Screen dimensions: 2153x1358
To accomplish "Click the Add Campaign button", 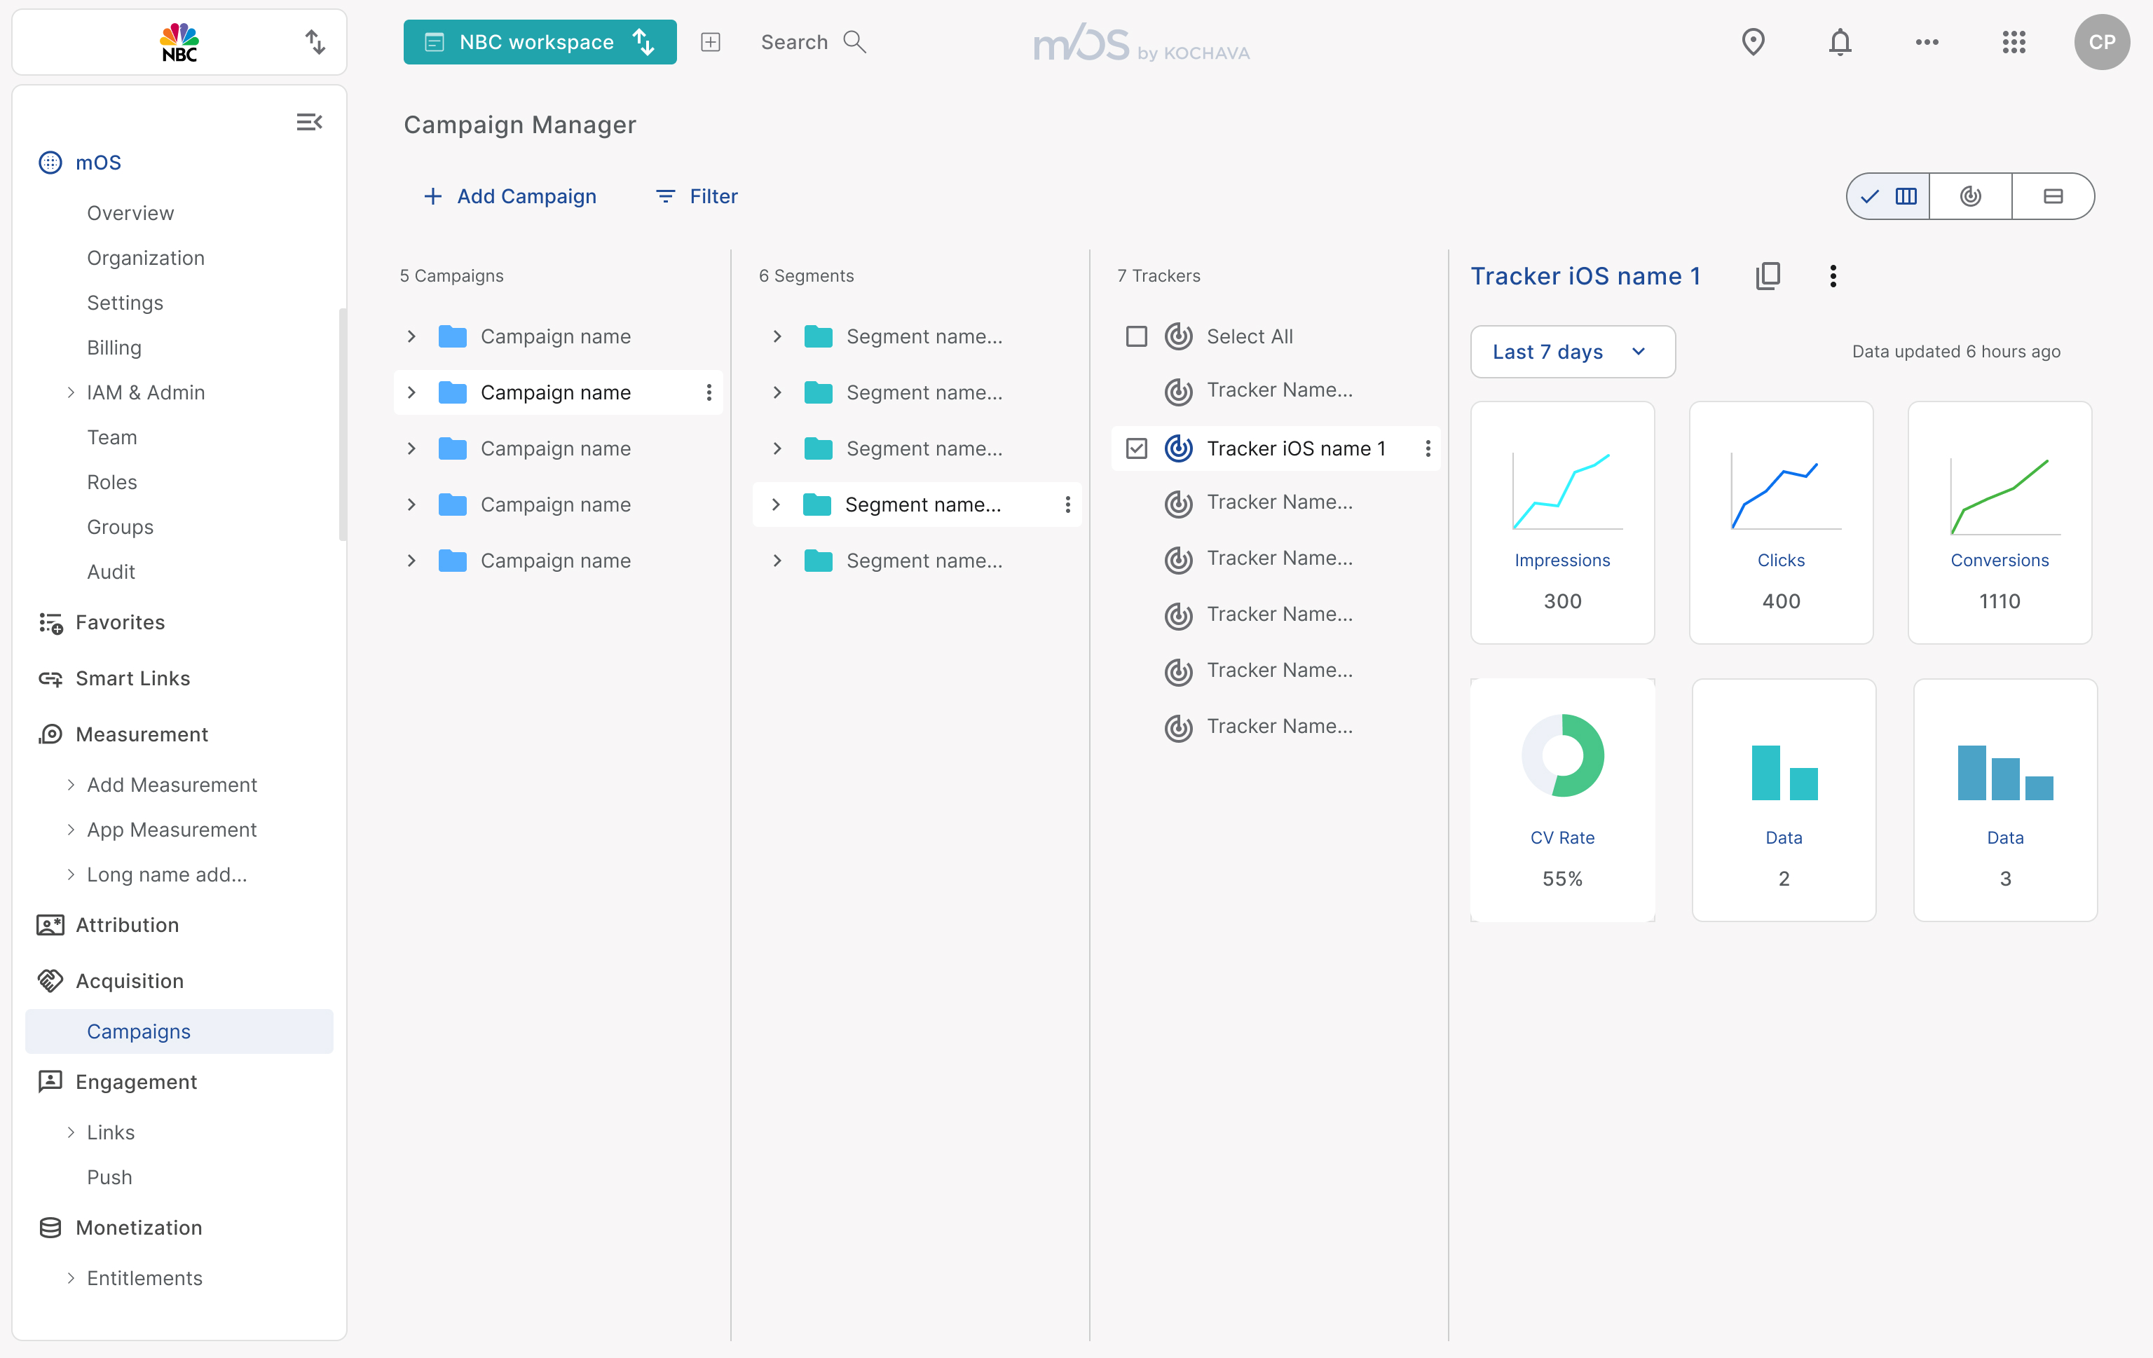I will [x=510, y=196].
